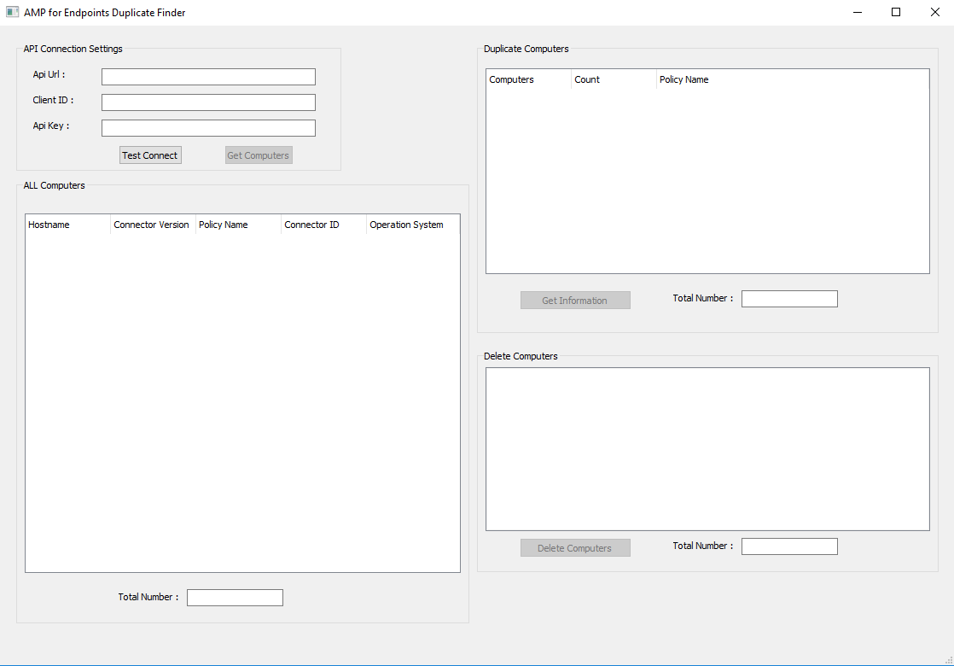Select the Api Key input field
Screen dimensions: 954x666
click(208, 128)
